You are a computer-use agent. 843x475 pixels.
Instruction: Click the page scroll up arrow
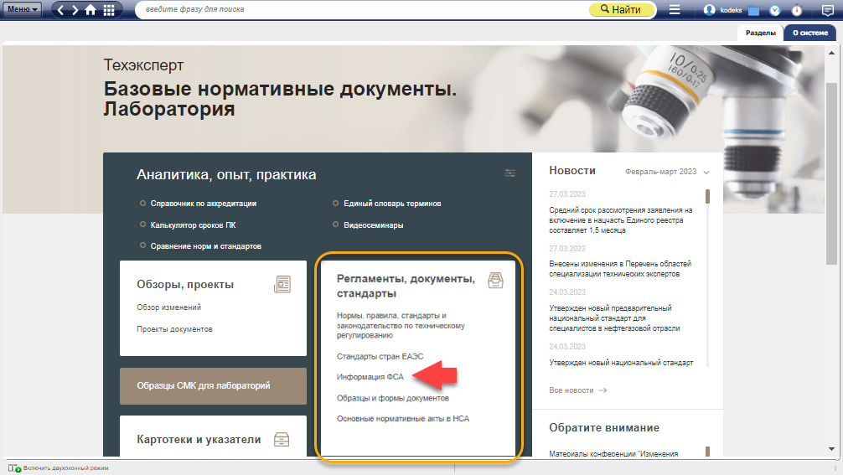[831, 53]
